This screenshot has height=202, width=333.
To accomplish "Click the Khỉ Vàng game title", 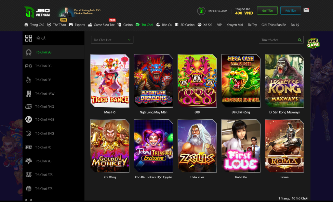I will click(x=110, y=177).
